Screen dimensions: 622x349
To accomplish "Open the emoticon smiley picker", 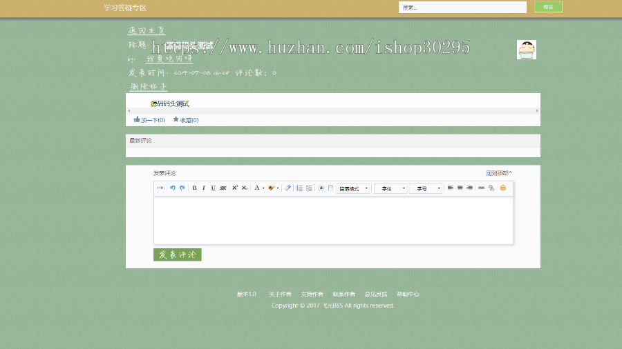I will (x=503, y=188).
